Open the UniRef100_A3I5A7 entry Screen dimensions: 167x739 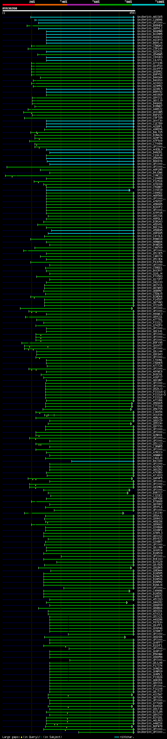tap(150, 694)
